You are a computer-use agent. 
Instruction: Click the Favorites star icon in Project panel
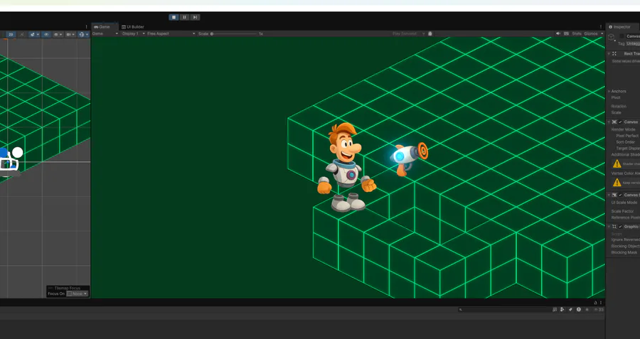point(587,310)
